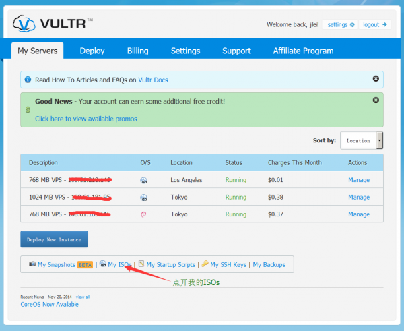Click ISO OS icon for Los Angeles server

click(x=143, y=180)
